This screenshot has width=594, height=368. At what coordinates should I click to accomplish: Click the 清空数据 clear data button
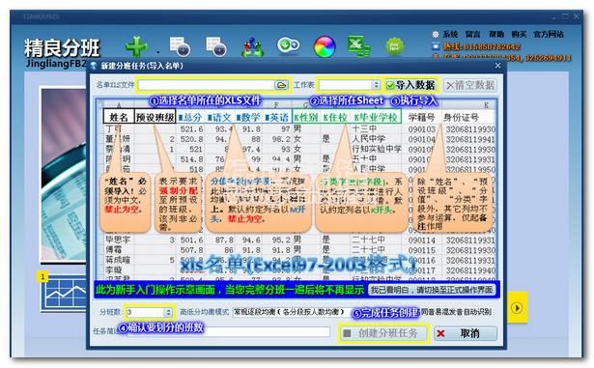(x=470, y=85)
